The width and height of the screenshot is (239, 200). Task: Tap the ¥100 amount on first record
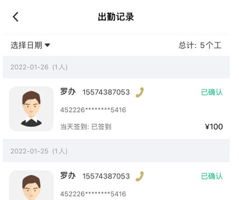(x=214, y=127)
